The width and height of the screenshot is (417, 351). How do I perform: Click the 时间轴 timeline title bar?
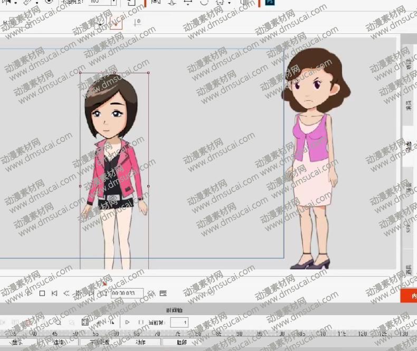175,310
